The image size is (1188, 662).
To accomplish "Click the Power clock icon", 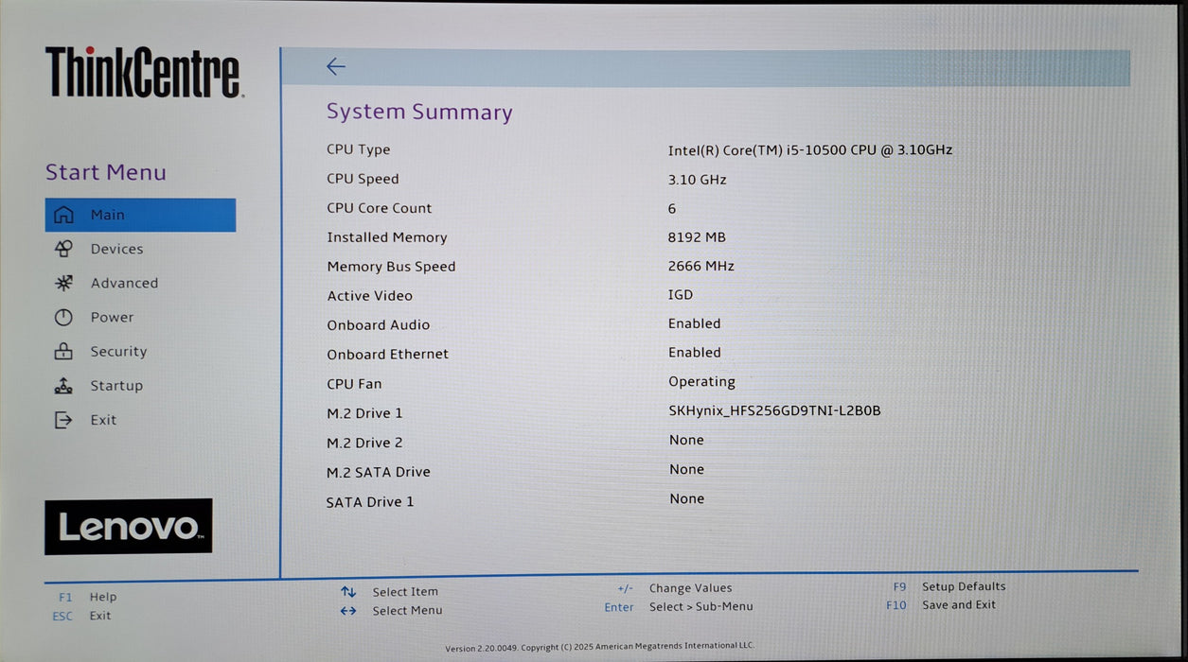I will coord(63,318).
